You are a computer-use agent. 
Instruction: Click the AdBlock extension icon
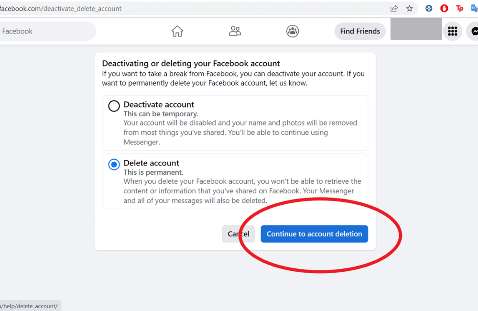[x=444, y=8]
